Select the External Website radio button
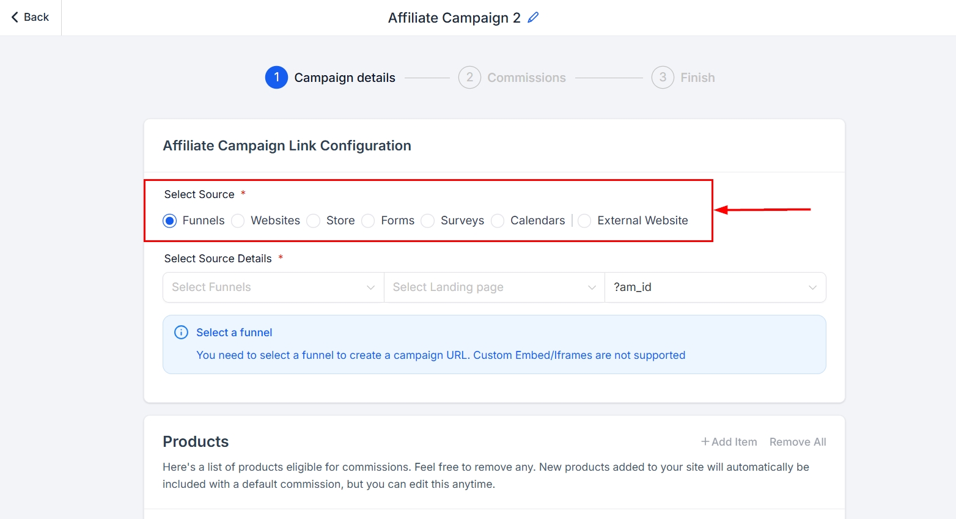 pyautogui.click(x=584, y=221)
